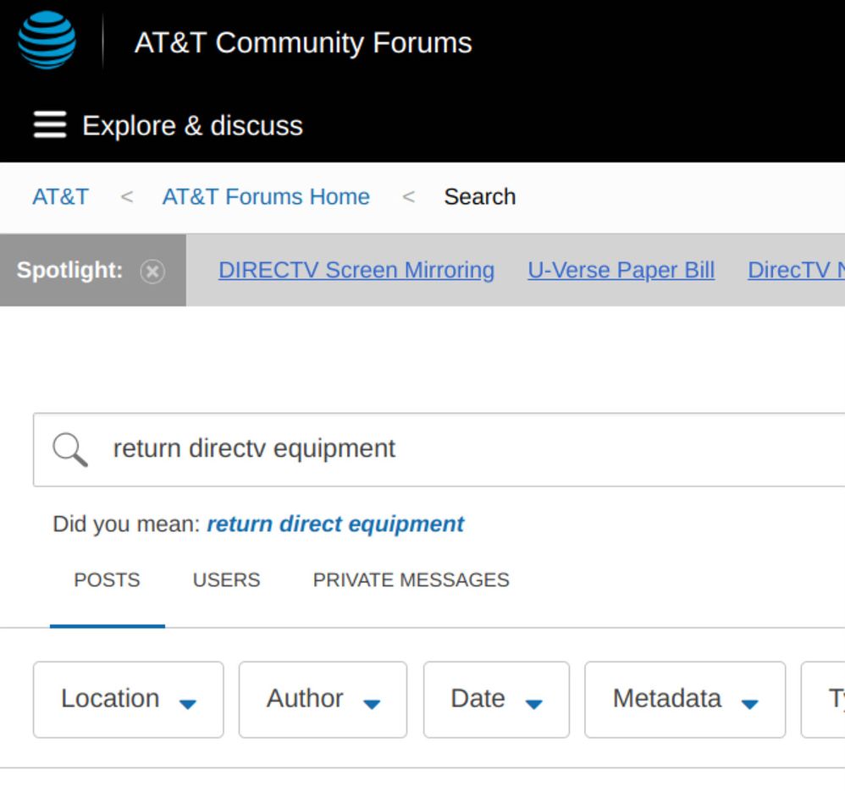Open the U-Verse Paper Bill spotlight link

click(x=621, y=270)
